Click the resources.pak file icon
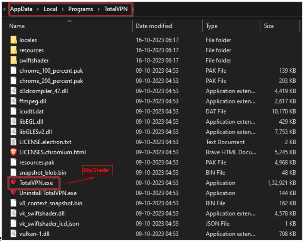The width and height of the screenshot is (304, 241). [13, 162]
